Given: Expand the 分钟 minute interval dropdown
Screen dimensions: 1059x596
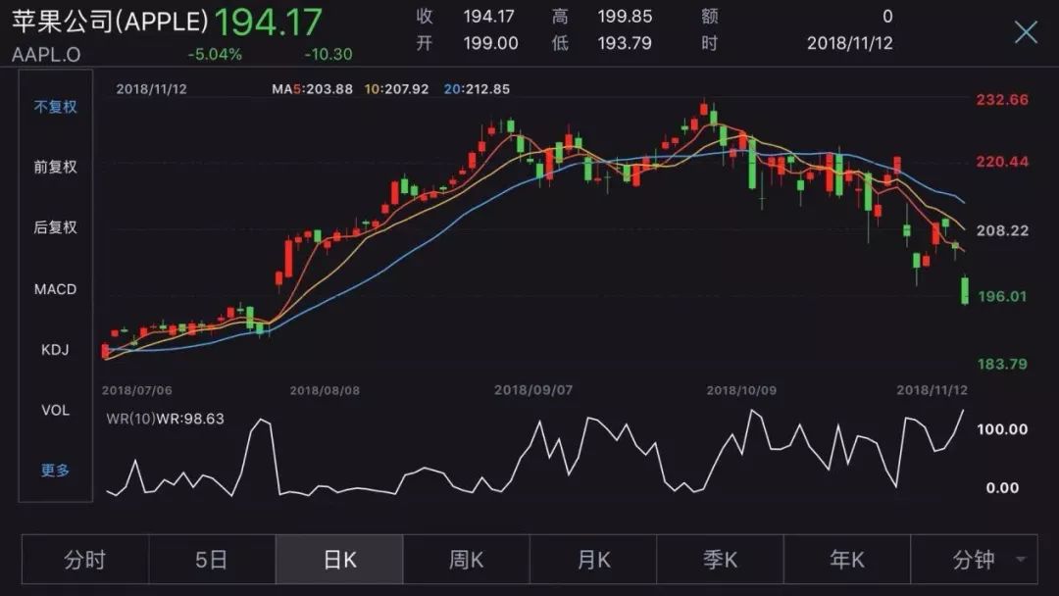Looking at the screenshot, I should (x=974, y=560).
